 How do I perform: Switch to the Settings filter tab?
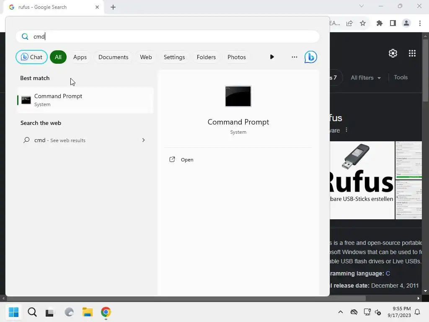(174, 57)
